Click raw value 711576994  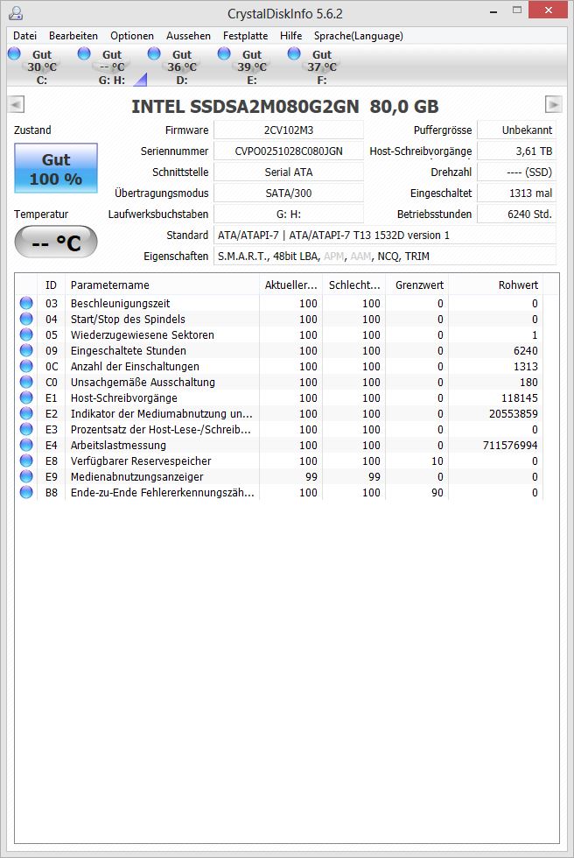point(510,446)
